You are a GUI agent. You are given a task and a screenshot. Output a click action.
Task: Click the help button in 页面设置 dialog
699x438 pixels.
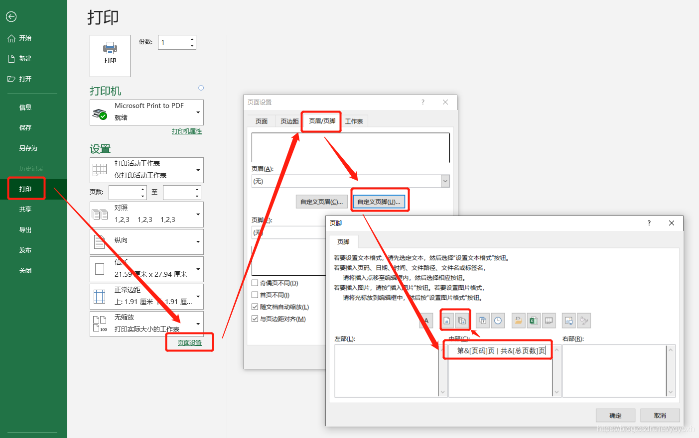click(x=423, y=102)
